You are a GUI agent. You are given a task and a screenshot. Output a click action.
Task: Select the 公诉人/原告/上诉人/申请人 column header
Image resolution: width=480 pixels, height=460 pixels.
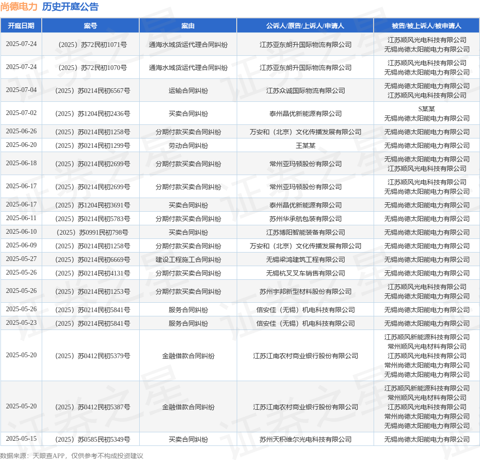305,26
